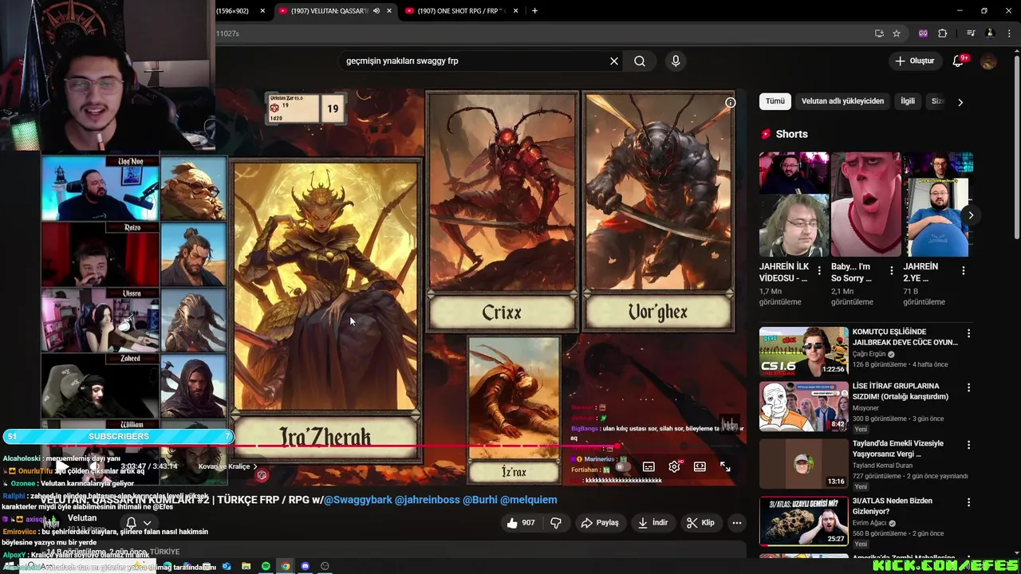The image size is (1021, 574).
Task: Switch to theater mode view
Action: point(700,466)
